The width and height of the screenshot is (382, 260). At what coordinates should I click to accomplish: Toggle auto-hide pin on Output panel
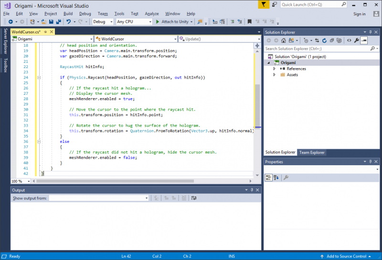[252, 190]
